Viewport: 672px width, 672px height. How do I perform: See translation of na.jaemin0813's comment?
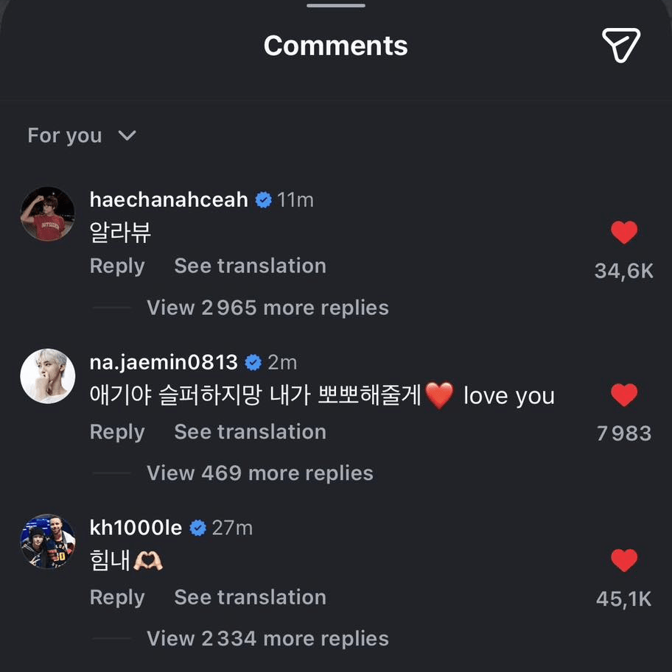250,432
